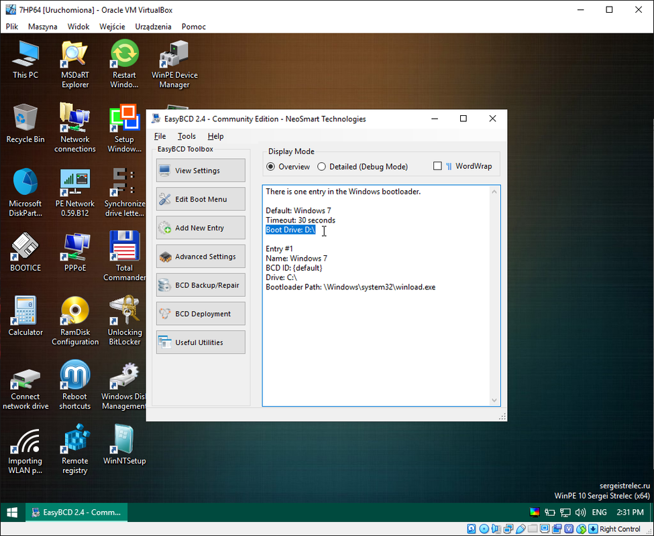Viewport: 654px width, 536px height.
Task: Click VirtualBox USB status icon
Action: (x=521, y=529)
